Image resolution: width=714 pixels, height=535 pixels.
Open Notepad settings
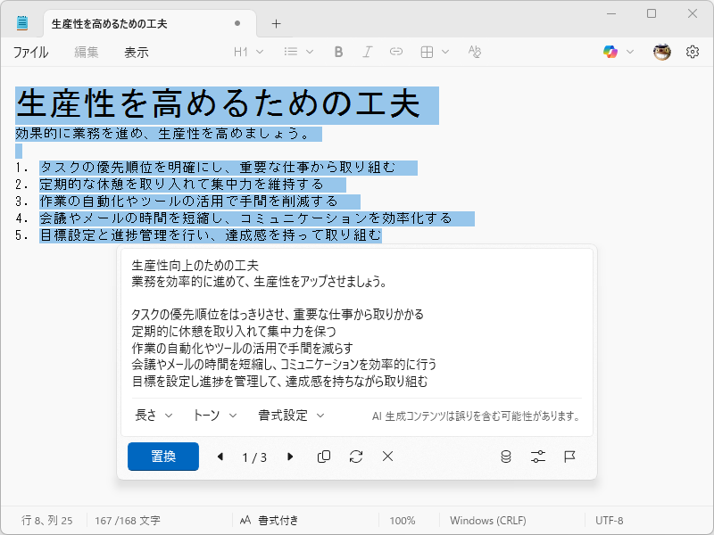click(x=693, y=52)
